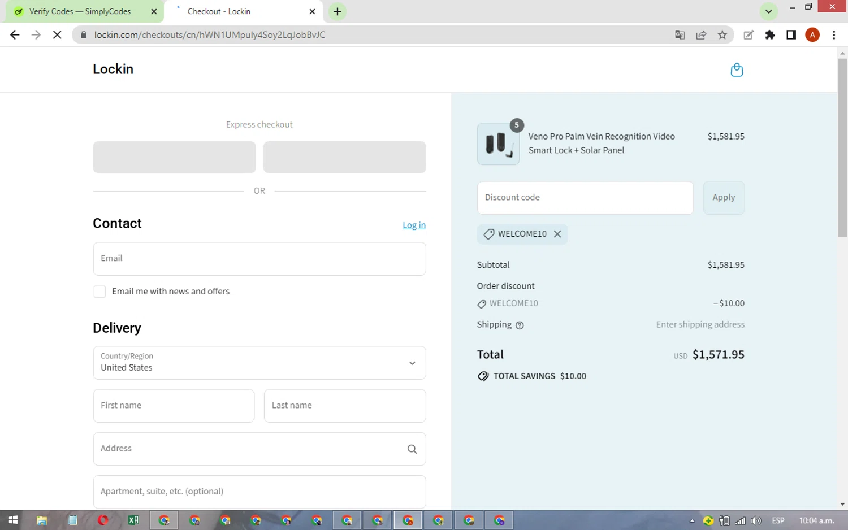Open a new browser tab
This screenshot has width=848, height=530.
coord(338,11)
